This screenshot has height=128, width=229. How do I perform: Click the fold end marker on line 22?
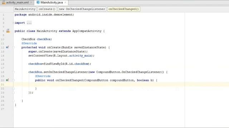point(13,89)
